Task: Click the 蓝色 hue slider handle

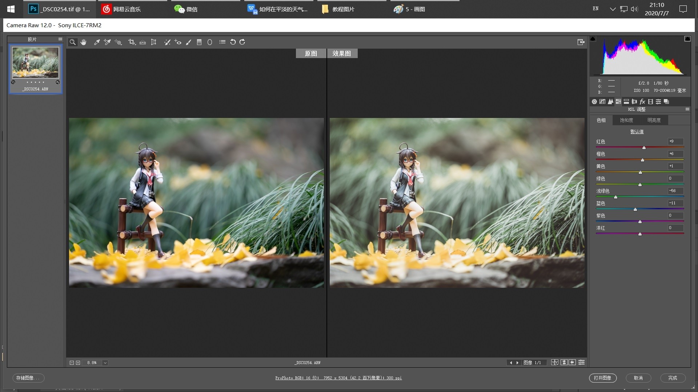Action: (x=635, y=209)
